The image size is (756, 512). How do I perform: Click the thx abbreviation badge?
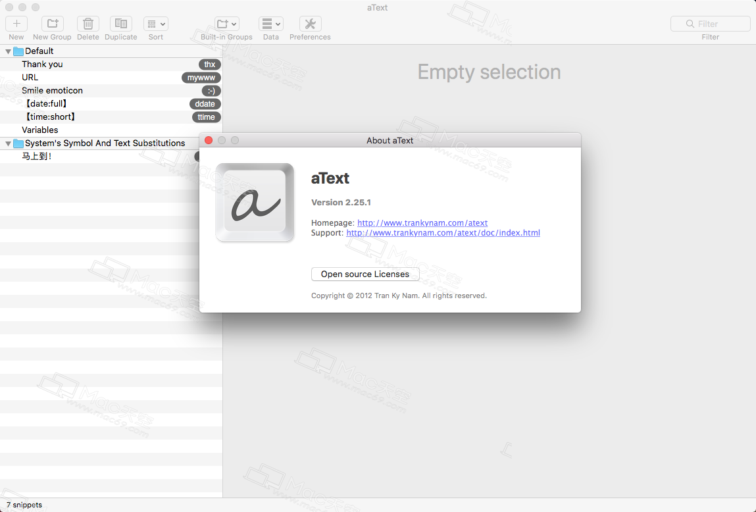click(x=210, y=64)
